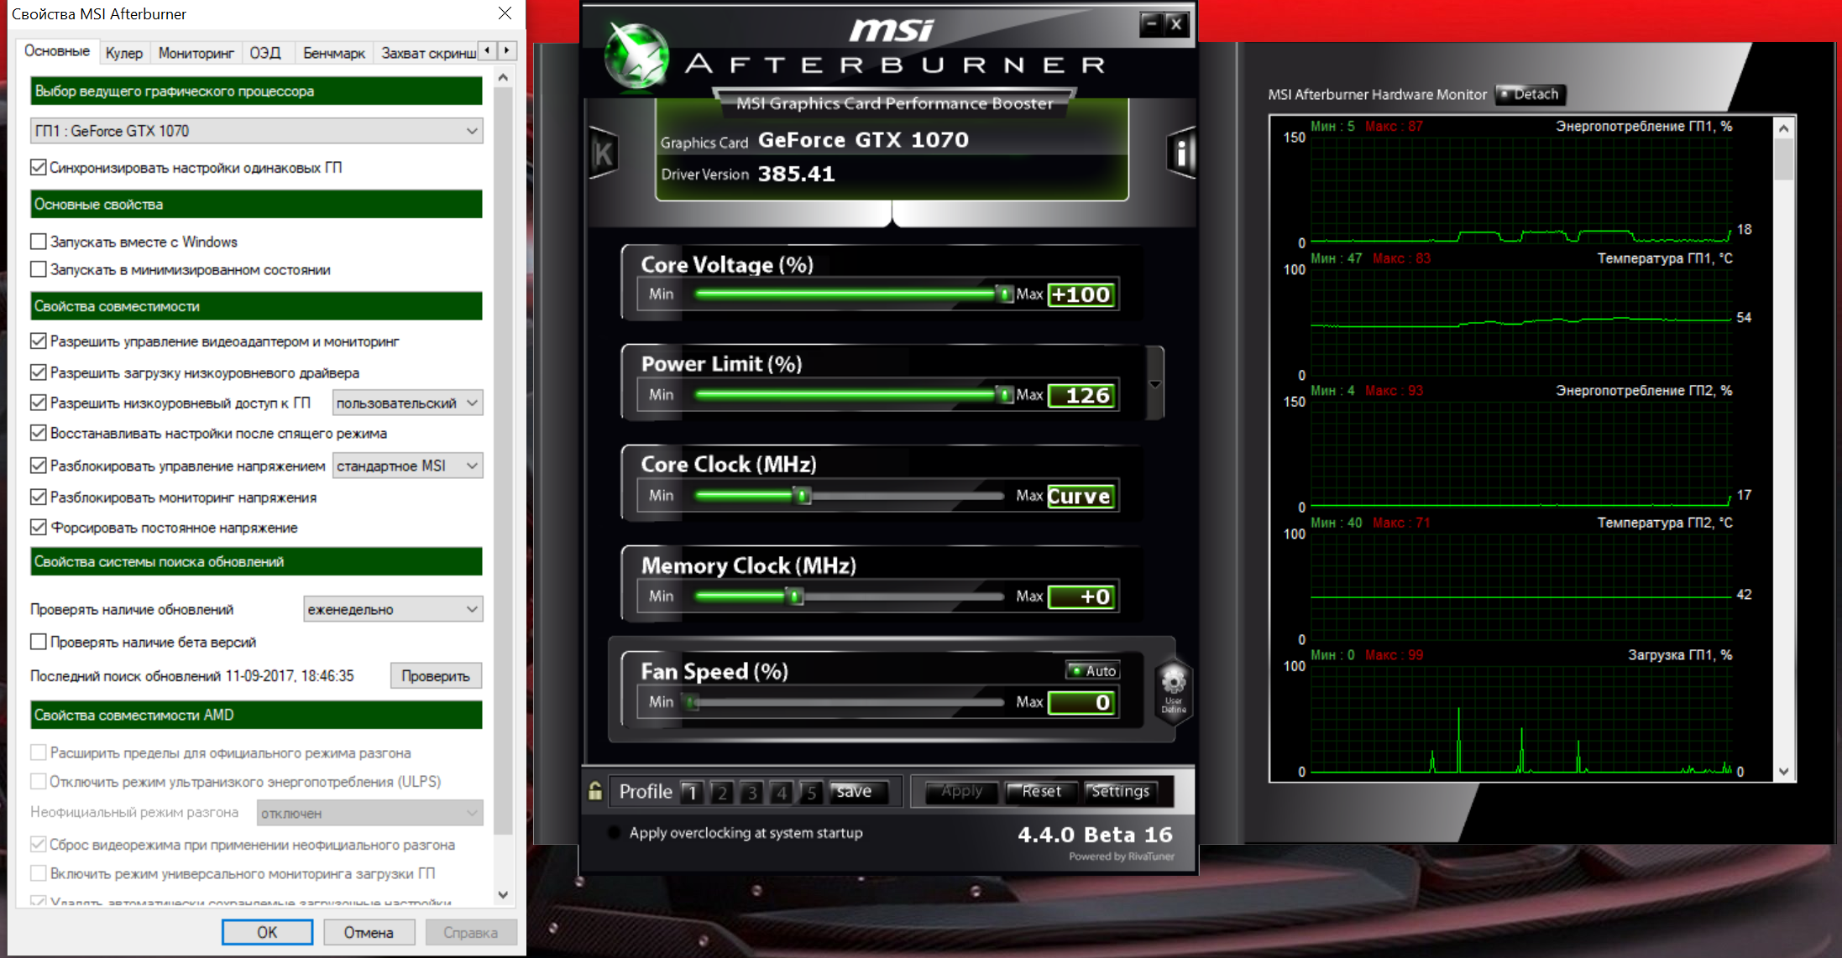Click the Memory Clock slider handle

[794, 596]
